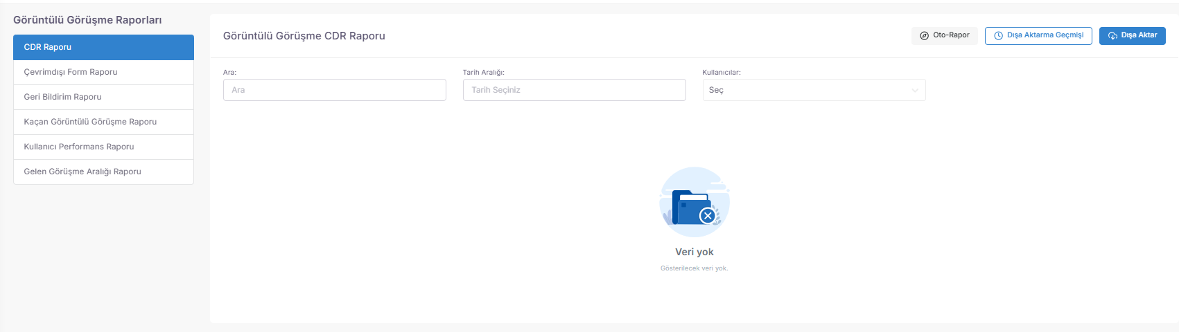The image size is (1179, 332).
Task: Click the Gösterilecek veri yok message
Action: [x=695, y=268]
